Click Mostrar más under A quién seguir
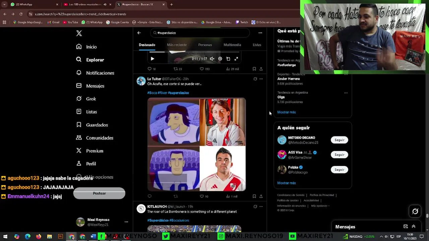 [x=287, y=183]
